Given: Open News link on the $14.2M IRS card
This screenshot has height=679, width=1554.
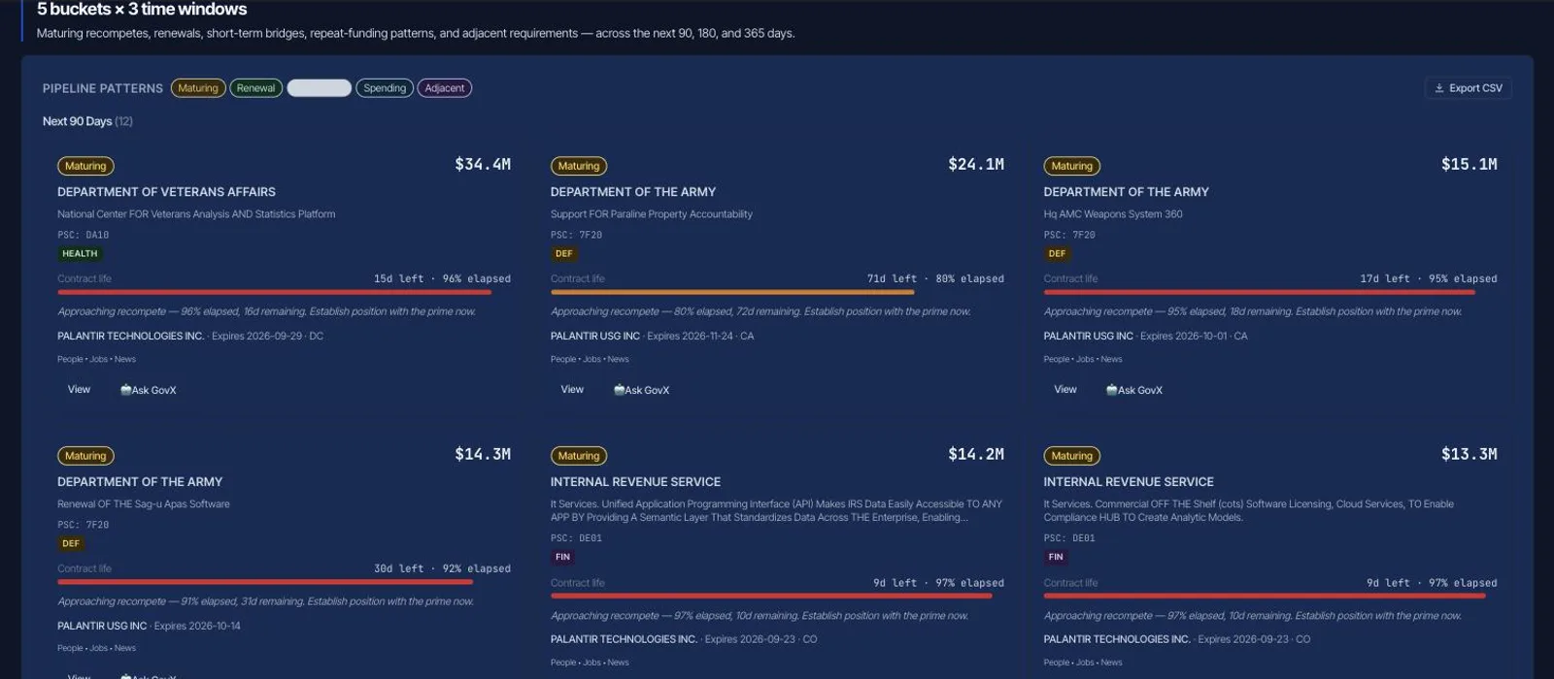Looking at the screenshot, I should click(x=619, y=663).
